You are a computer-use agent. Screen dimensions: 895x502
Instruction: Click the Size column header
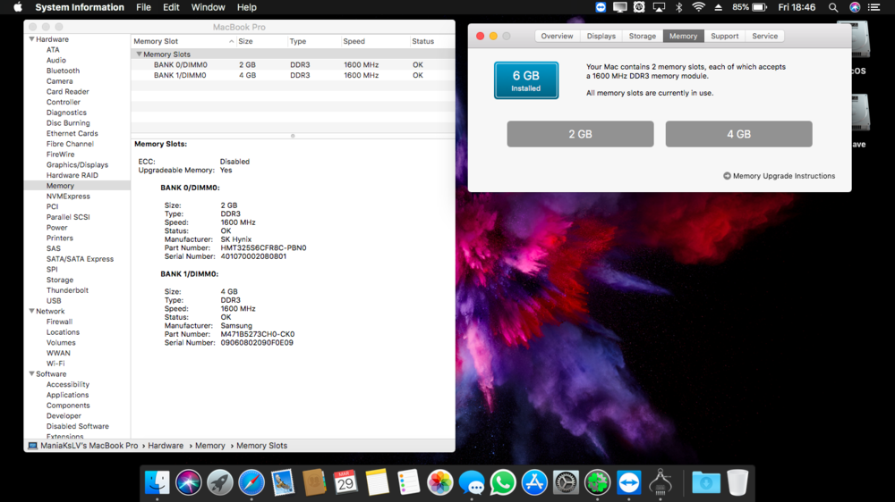point(261,41)
